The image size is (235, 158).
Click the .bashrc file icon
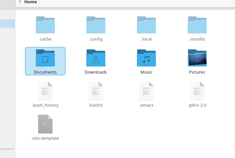96,91
